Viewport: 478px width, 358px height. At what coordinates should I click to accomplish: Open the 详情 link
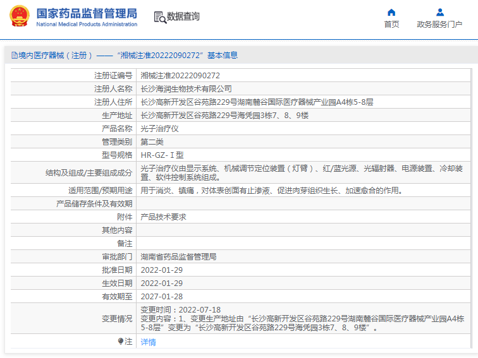(x=148, y=342)
